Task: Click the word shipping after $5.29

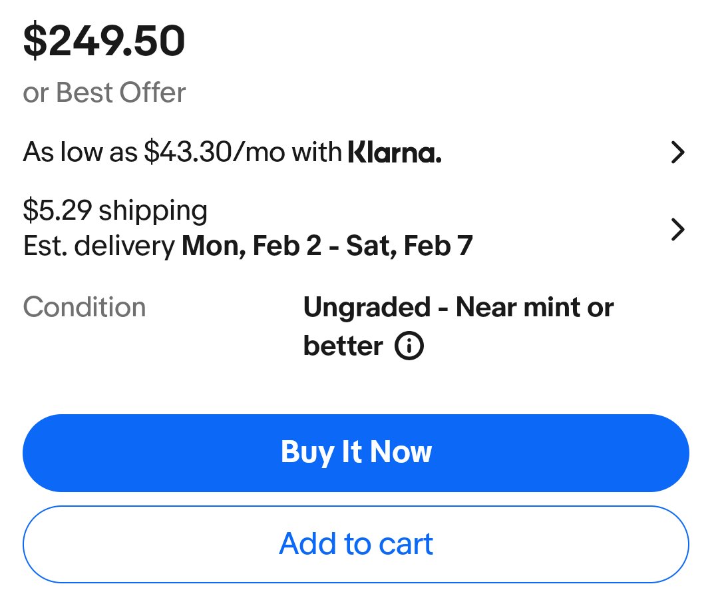Action: [x=153, y=211]
